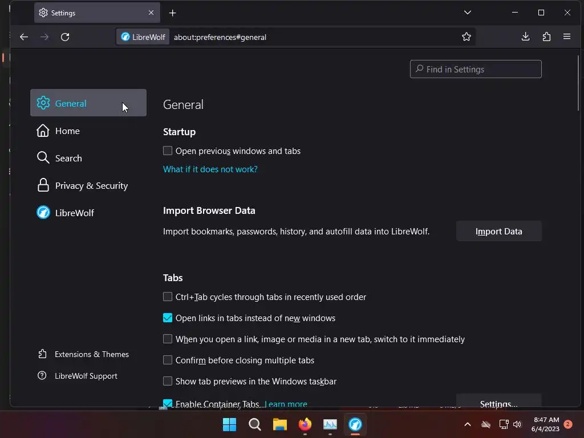Screen dimensions: 584x438
Task: Open the Home settings category
Action: click(88, 131)
